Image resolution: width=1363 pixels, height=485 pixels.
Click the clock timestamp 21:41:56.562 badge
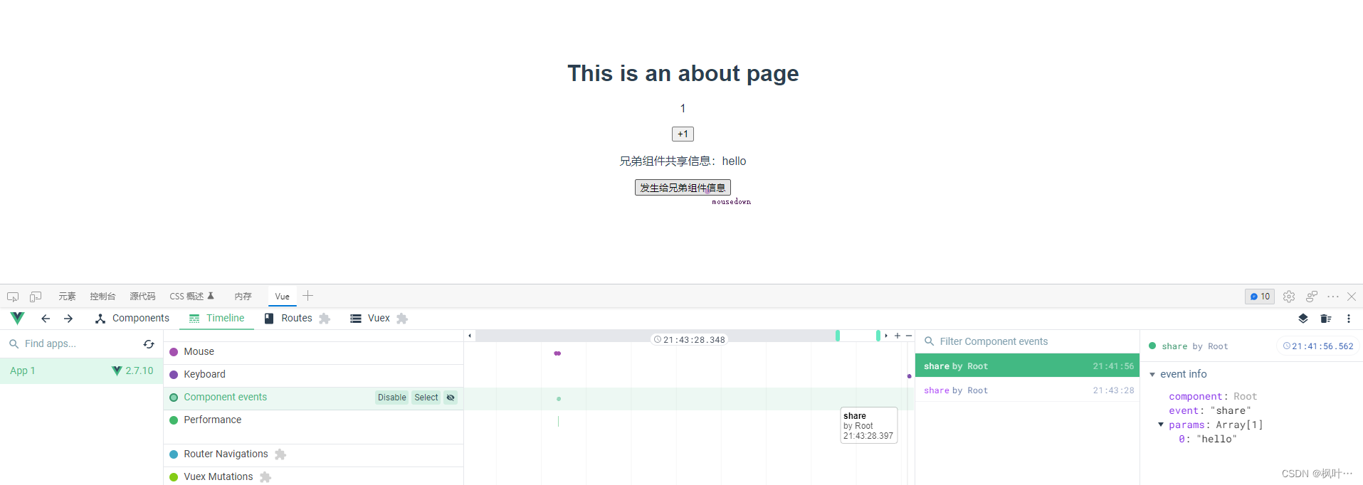1318,346
